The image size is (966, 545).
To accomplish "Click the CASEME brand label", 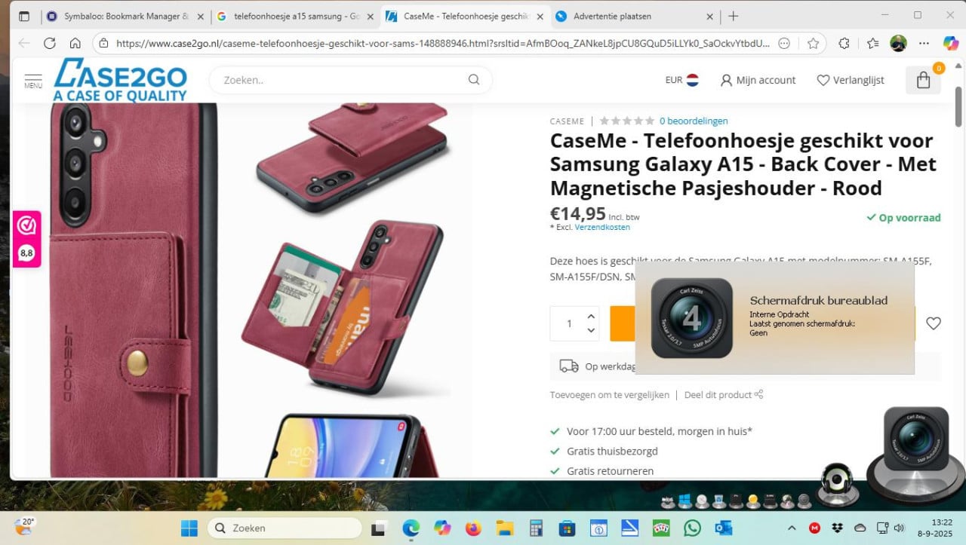I will pos(567,121).
